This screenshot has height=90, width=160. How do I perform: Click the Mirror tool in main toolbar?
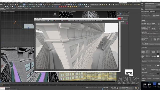(x=62, y=4)
